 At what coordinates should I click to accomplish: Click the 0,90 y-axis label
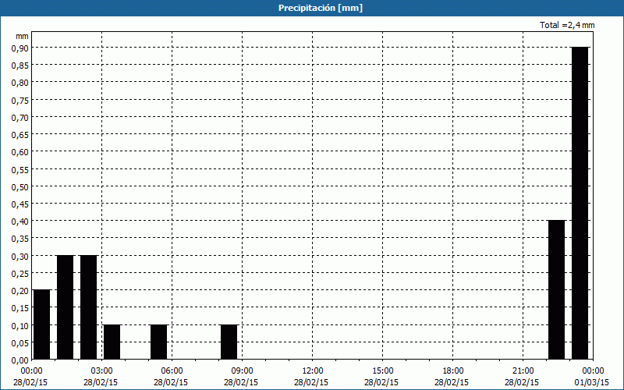tap(20, 48)
